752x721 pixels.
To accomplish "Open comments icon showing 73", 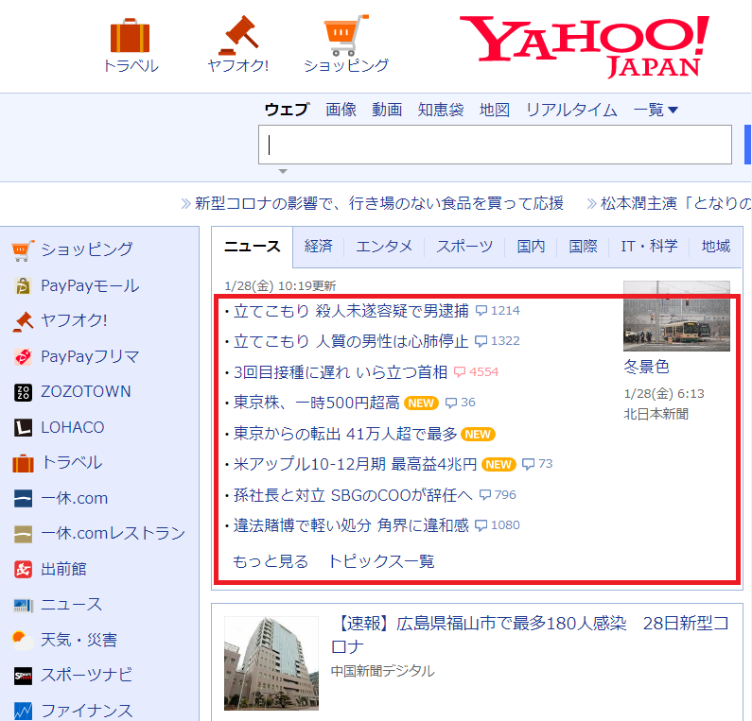I will click(528, 464).
